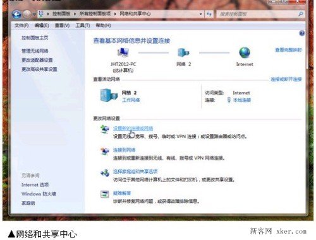Click the 网络 2 icon in network map
The width and height of the screenshot is (316, 240).
point(183,52)
